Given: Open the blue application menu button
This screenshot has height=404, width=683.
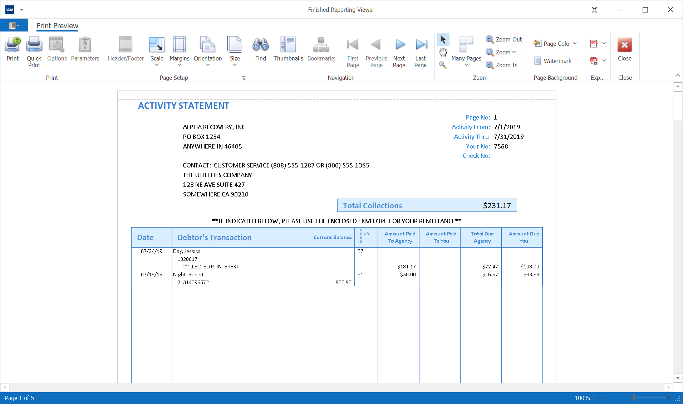Looking at the screenshot, I should pos(14,26).
